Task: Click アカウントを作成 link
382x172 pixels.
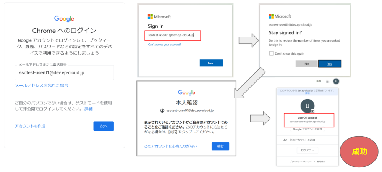Action: pos(30,126)
